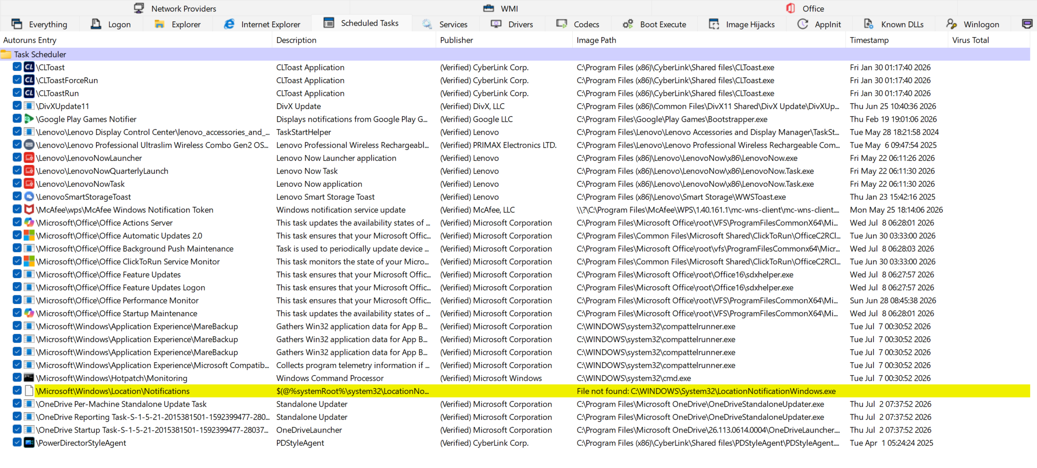This screenshot has width=1037, height=468.
Task: Click the "(Verified) PRIMAX Electronics LTD." publisher cell
Action: point(498,145)
